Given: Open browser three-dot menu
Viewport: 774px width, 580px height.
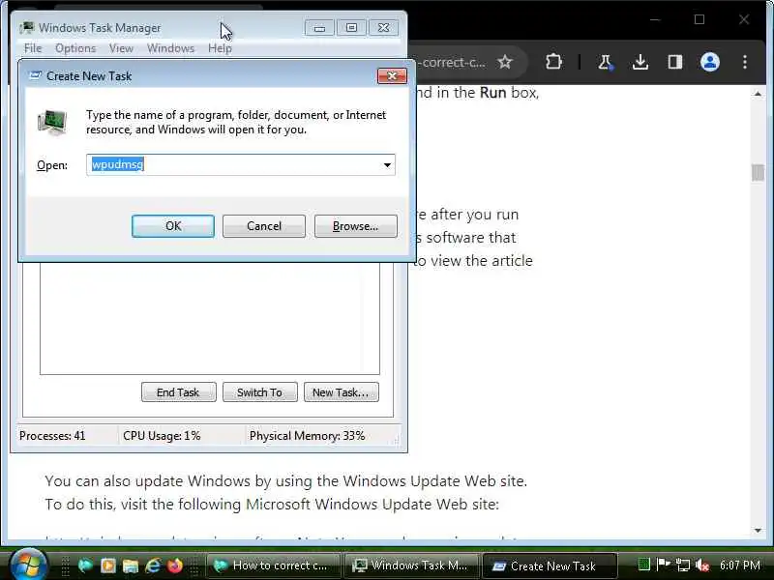Looking at the screenshot, I should (744, 62).
